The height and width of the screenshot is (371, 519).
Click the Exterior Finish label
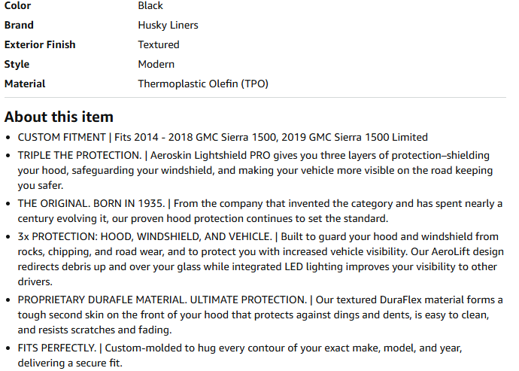click(x=40, y=44)
